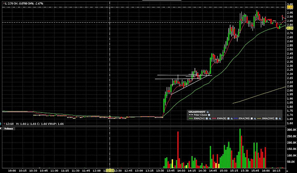Click the CH%: -2.47% readout at top
This screenshot has width=297, height=173.
coord(36,4)
